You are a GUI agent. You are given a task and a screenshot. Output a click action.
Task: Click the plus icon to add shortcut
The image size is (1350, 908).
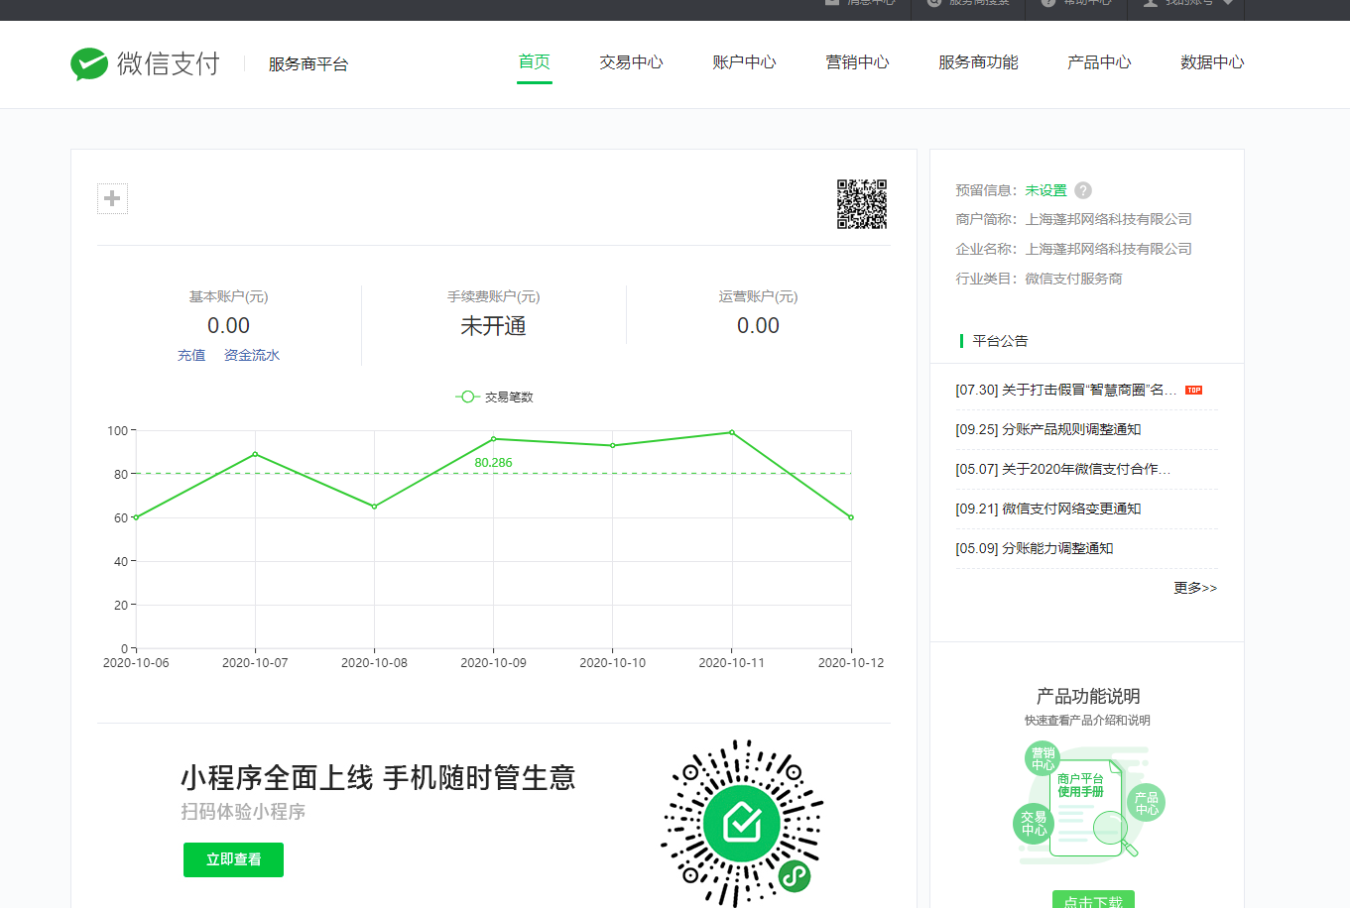(x=112, y=198)
